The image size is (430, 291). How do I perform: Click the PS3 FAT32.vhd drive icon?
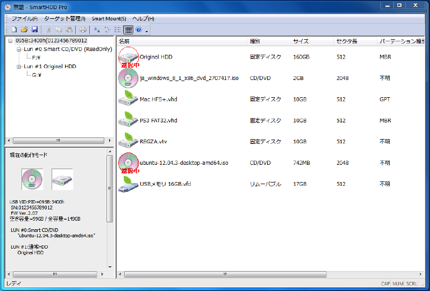(128, 119)
